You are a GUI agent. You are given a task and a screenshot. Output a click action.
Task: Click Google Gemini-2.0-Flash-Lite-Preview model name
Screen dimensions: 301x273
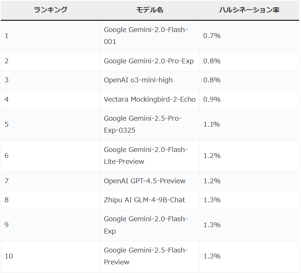[x=146, y=156]
